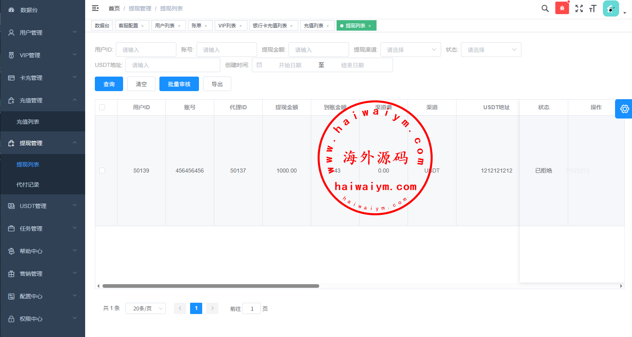Click the red bug error log icon
This screenshot has width=632, height=337.
[x=562, y=8]
